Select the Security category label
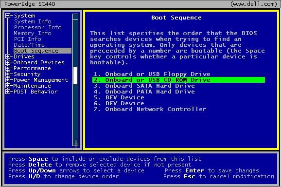Image resolution: width=281 pixels, height=187 pixels. (x=27, y=74)
